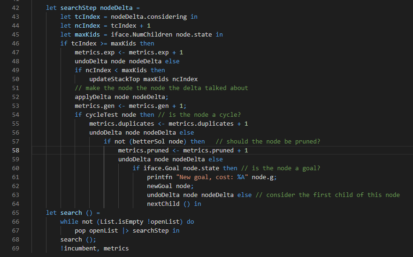Click line number 58 in the gutter
Screen dimensions: 413x257
(x=15, y=151)
